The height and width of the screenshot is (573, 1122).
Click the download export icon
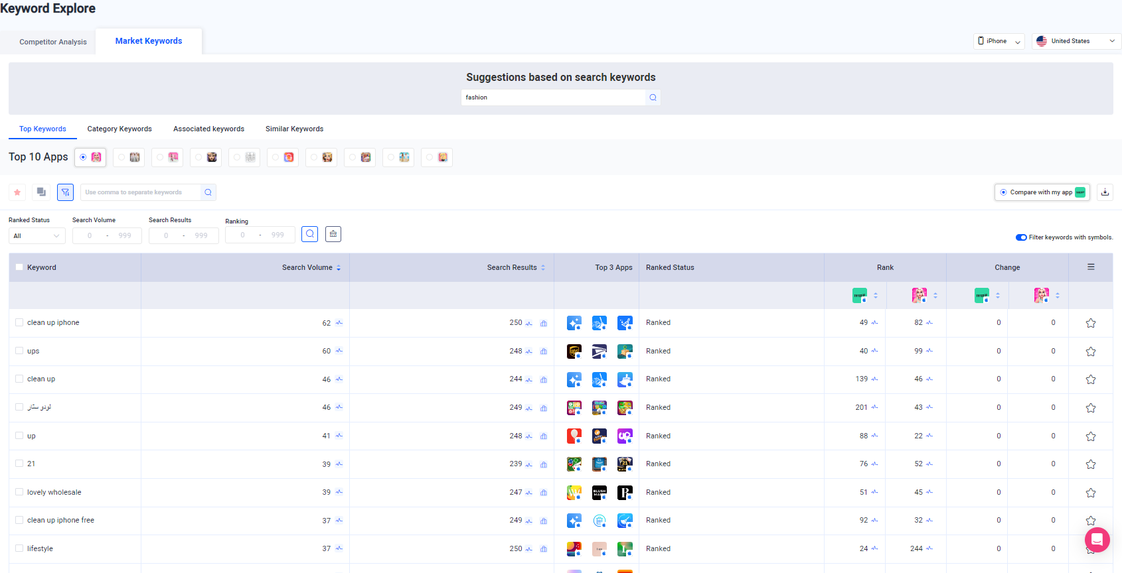pos(1105,192)
